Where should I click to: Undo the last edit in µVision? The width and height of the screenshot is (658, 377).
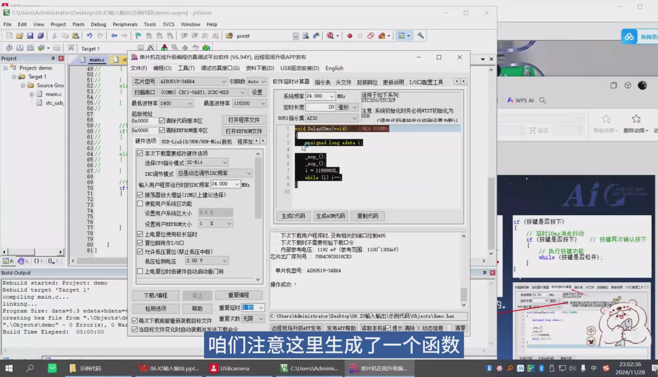pos(89,36)
